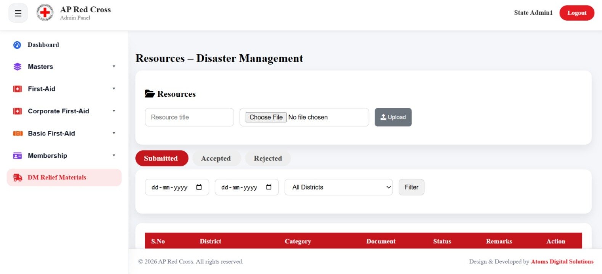602x274 pixels.
Task: Click the AP Red Cross logo
Action: [x=45, y=13]
